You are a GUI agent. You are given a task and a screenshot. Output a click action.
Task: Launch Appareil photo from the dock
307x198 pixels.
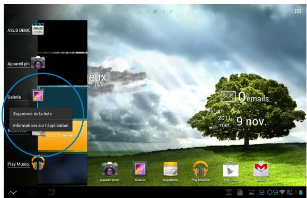coord(110,171)
